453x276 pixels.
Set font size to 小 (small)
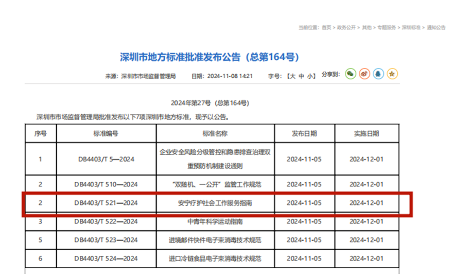(x=310, y=76)
